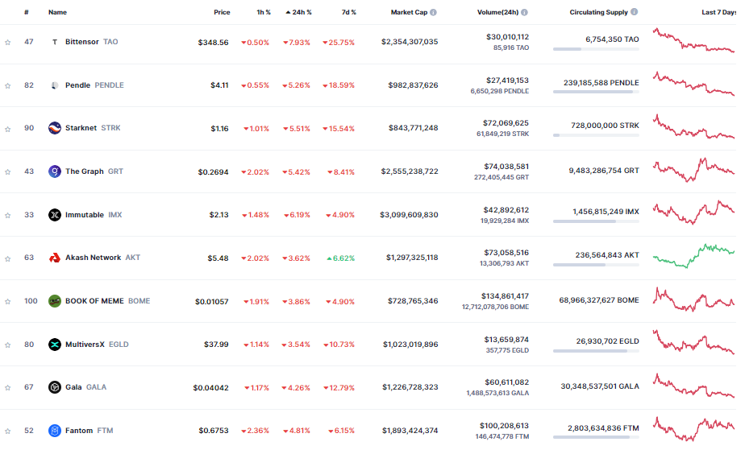Click the Gala coin logo icon
This screenshot has width=745, height=450.
click(x=55, y=387)
